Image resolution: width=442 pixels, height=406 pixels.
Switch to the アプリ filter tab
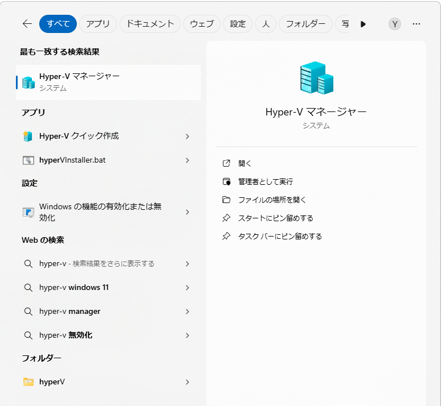[98, 24]
